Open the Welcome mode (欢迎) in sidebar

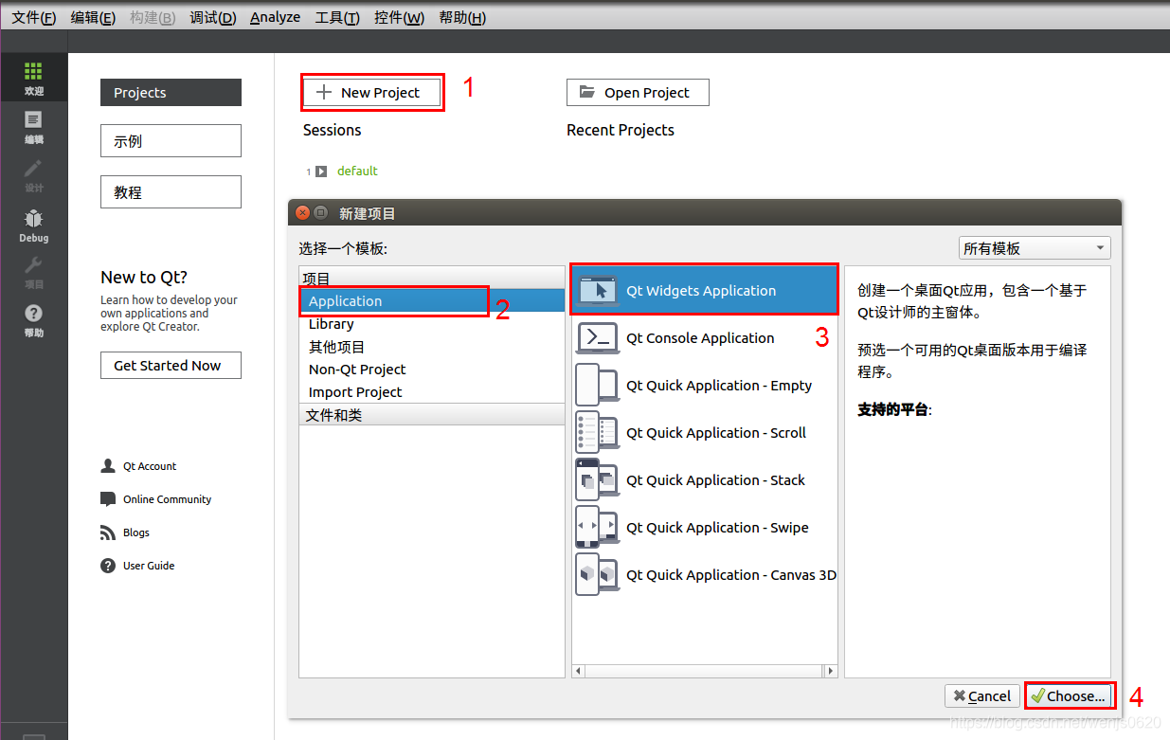click(x=33, y=79)
